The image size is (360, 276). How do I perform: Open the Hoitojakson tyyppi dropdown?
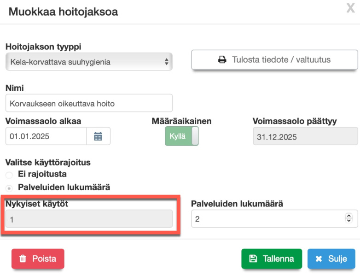tap(88, 62)
